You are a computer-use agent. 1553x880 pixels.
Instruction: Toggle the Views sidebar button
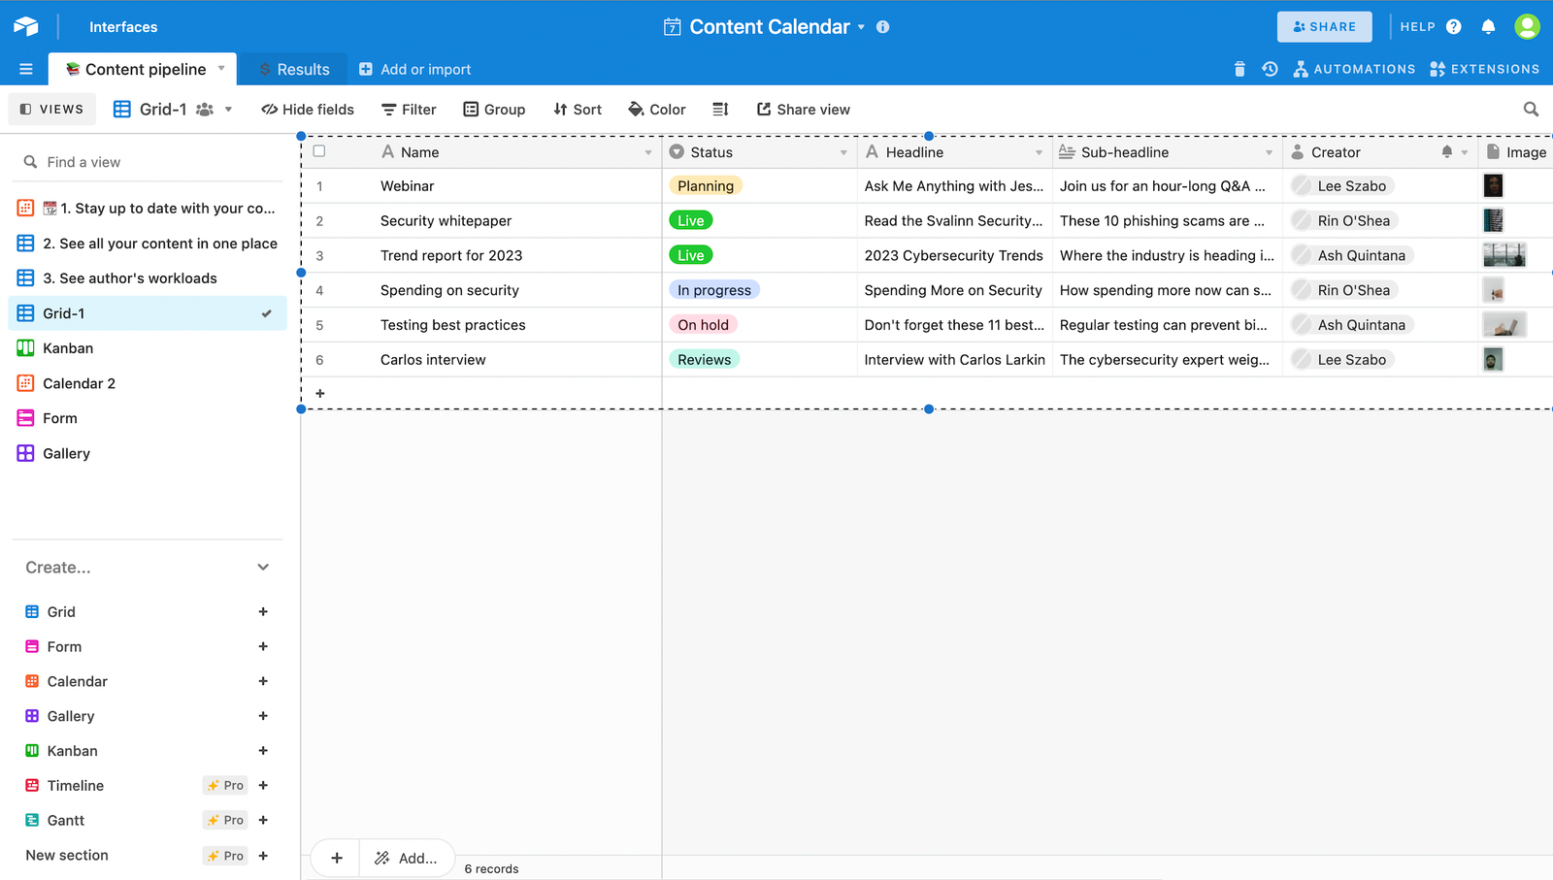52,110
